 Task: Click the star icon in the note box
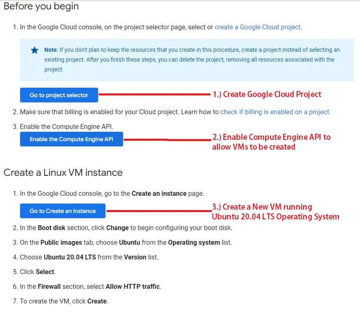click(34, 50)
